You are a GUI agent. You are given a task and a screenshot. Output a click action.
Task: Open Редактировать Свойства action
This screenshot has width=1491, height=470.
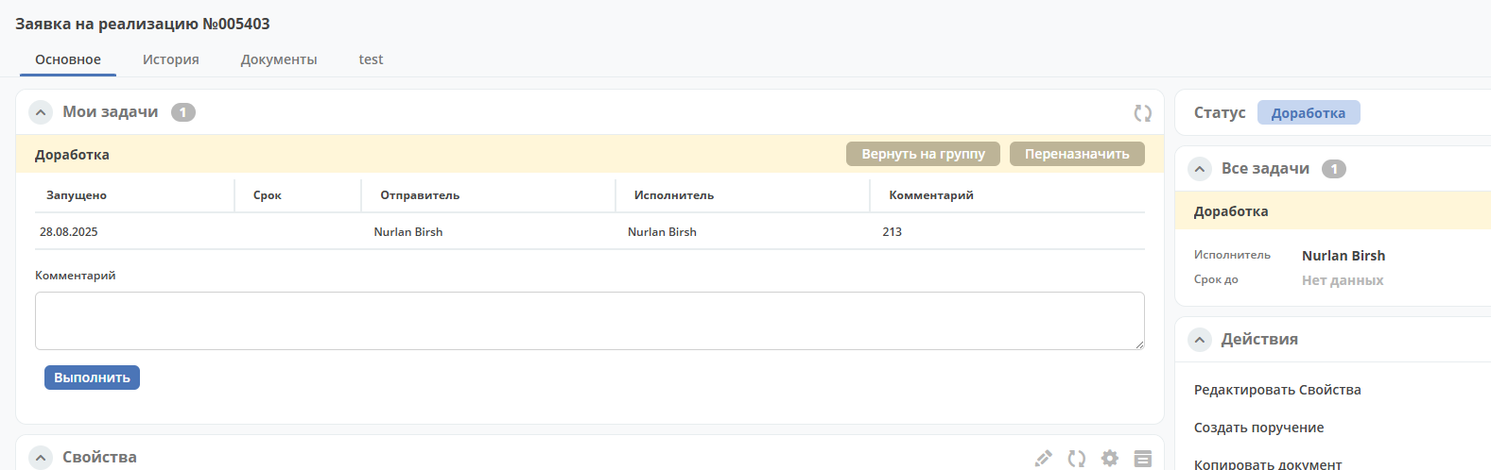pyautogui.click(x=1277, y=390)
